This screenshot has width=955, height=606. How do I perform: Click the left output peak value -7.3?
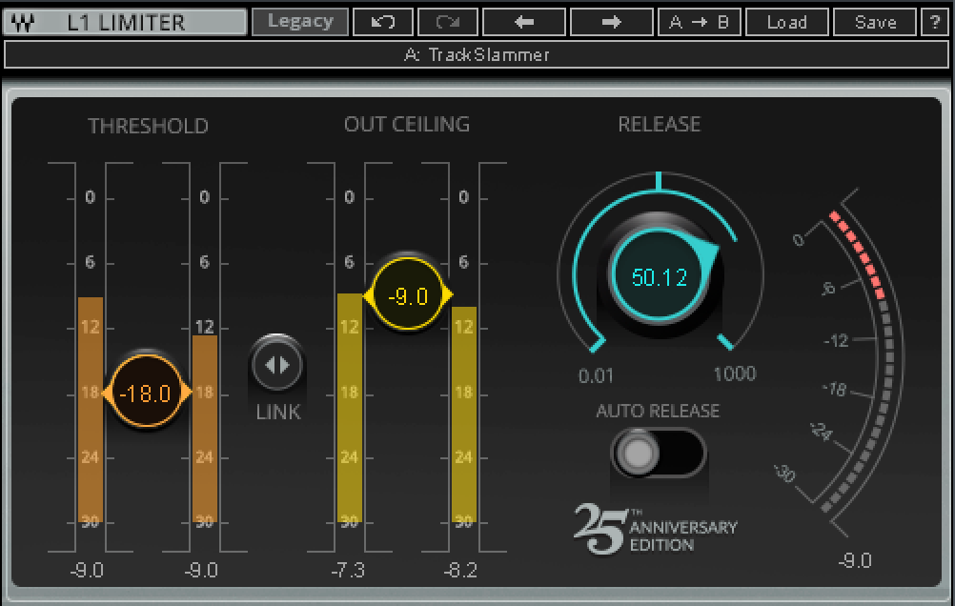pos(349,570)
